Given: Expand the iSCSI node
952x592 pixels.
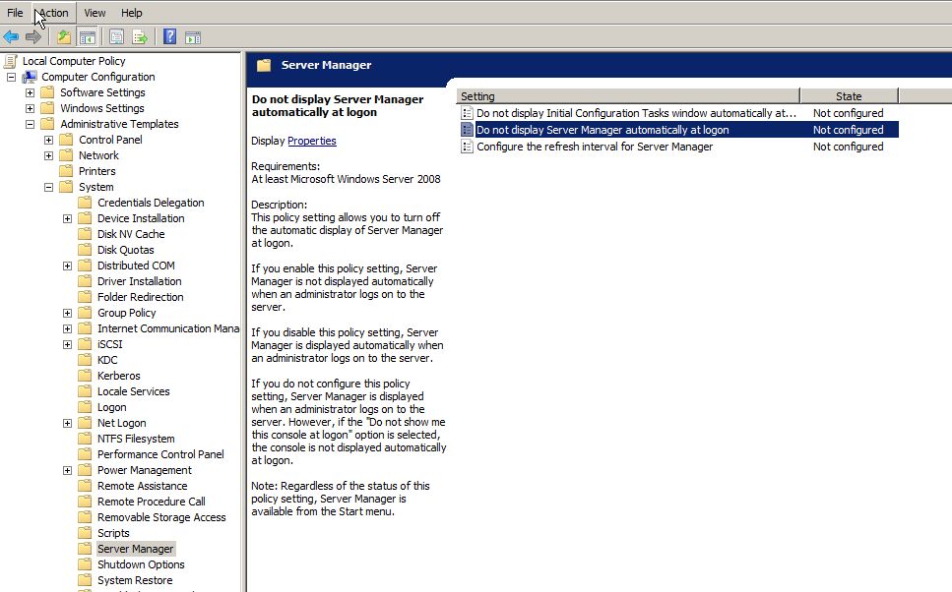Looking at the screenshot, I should [67, 345].
